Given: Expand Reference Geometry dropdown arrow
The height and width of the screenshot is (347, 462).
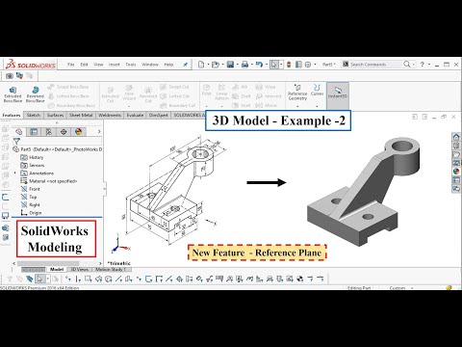Looking at the screenshot, I should click(297, 106).
